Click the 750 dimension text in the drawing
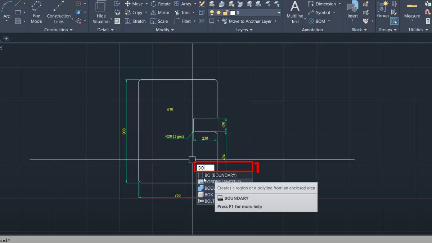Image resolution: width=432 pixels, height=243 pixels. click(177, 195)
